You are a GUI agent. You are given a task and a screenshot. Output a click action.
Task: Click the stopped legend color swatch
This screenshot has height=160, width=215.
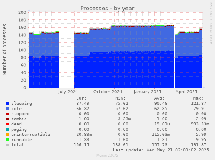pos(7,114)
